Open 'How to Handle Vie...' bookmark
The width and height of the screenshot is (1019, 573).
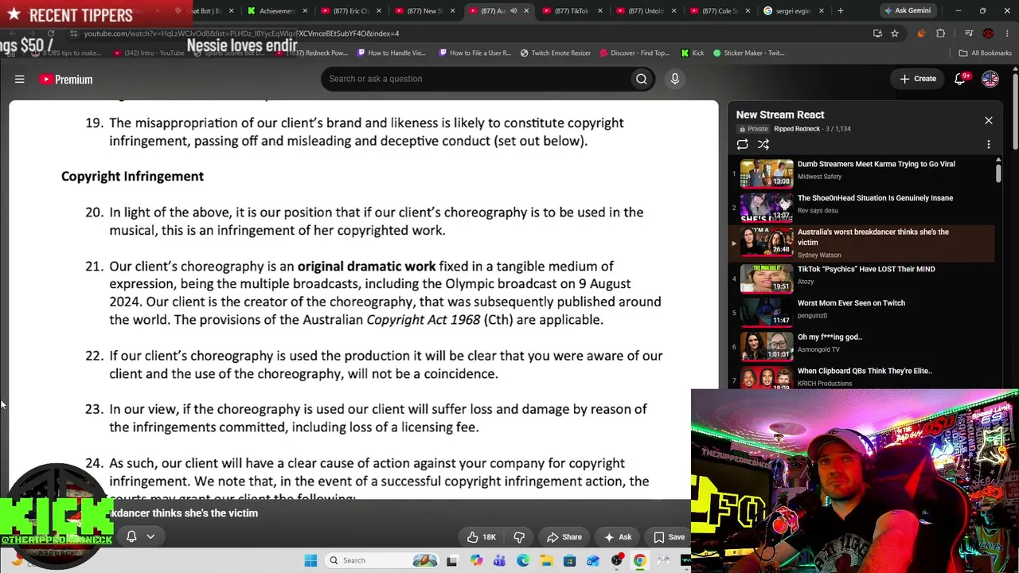click(392, 53)
